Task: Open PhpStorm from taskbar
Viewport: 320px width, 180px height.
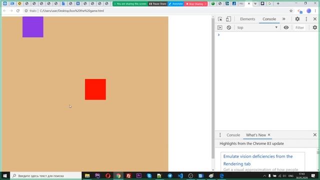Action: [97, 175]
